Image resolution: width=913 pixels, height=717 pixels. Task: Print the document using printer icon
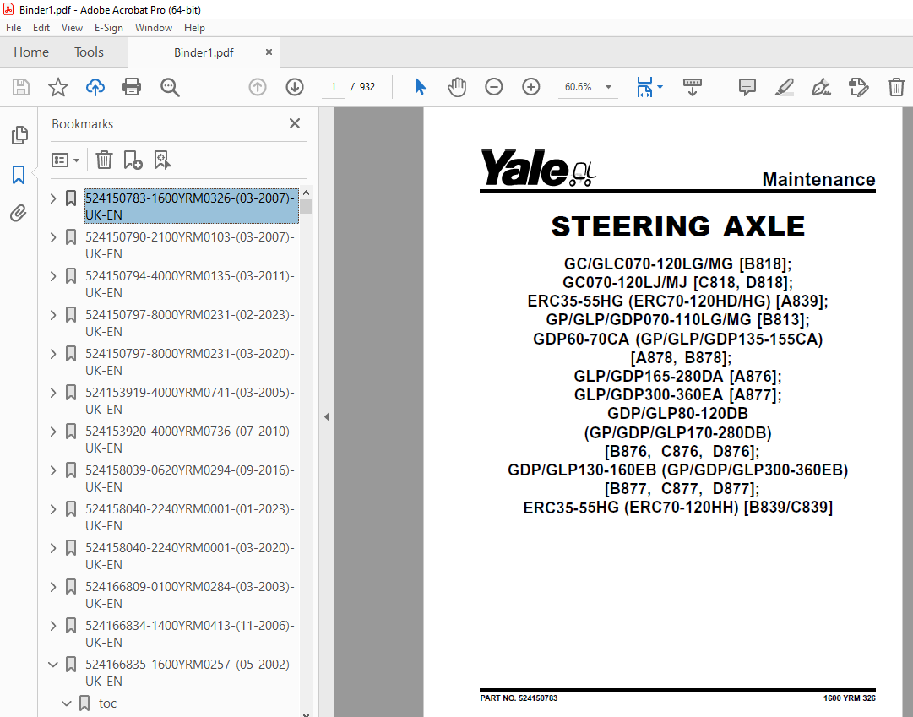click(x=132, y=87)
